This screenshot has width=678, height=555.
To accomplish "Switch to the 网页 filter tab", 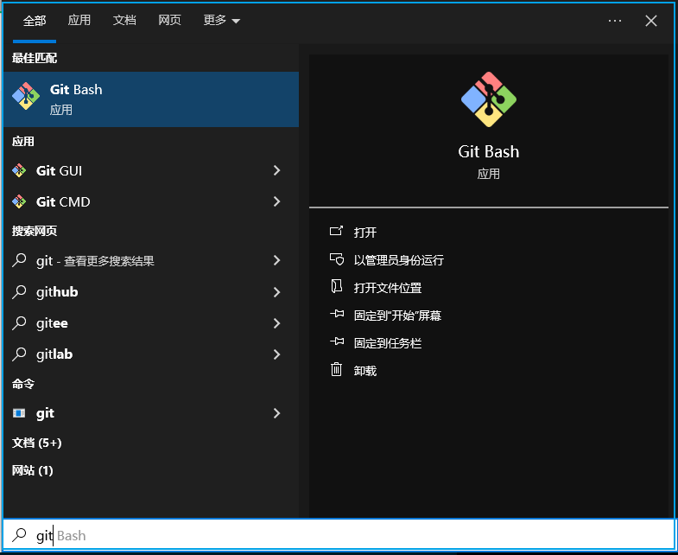I will point(169,21).
